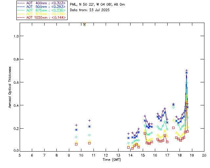The image size is (210, 168).
Task: Click the off-scale marker at top near 10.3
Action: point(84,24)
